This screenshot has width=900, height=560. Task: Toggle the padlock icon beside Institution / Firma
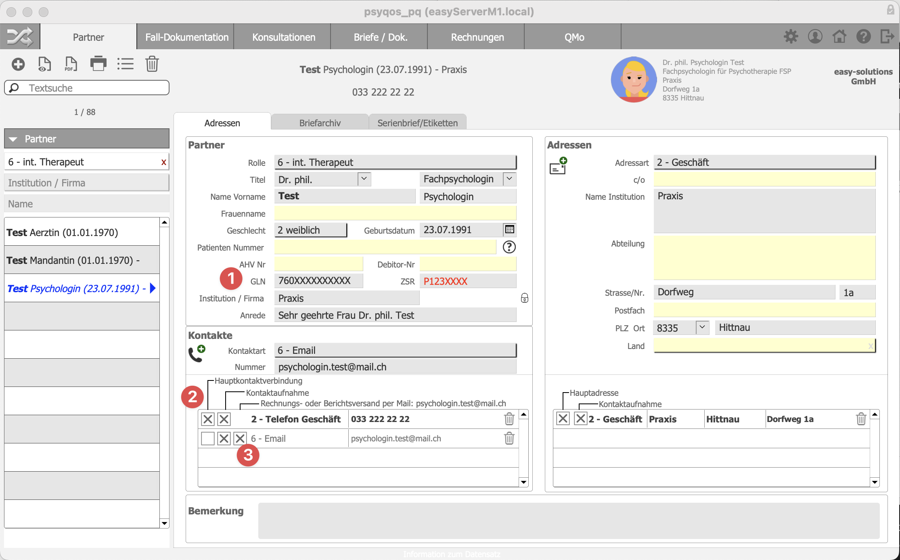click(525, 298)
